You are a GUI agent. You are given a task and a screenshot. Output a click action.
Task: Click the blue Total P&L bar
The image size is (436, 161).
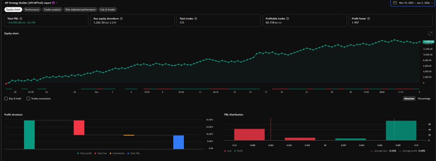tap(178, 142)
